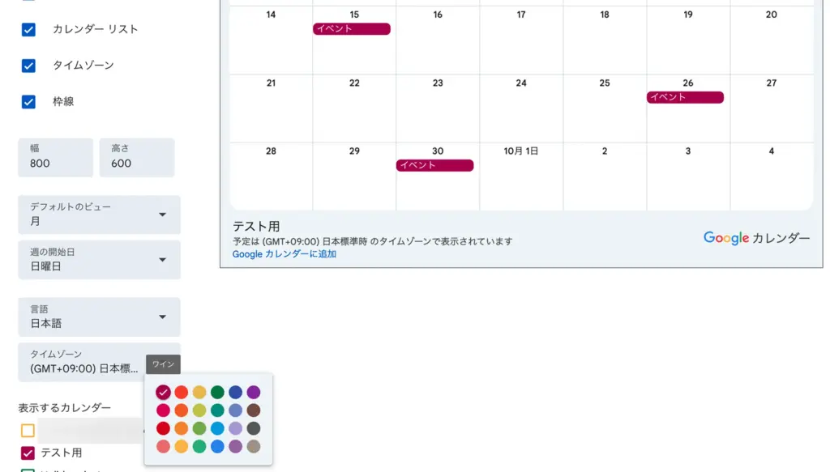
Task: Toggle the 枠線 checkbox
Action: (x=28, y=101)
